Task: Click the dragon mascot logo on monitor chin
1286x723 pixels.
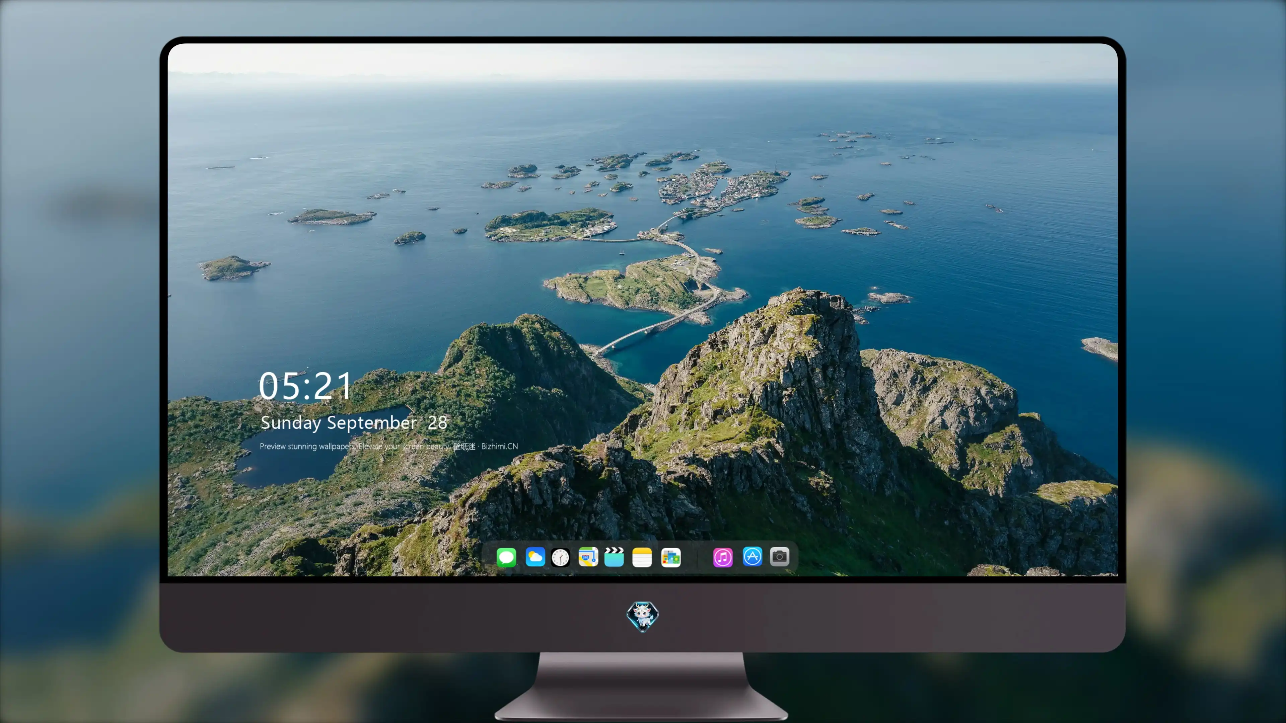Action: pos(643,617)
